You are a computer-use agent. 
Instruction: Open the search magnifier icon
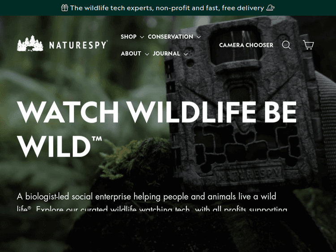click(286, 45)
